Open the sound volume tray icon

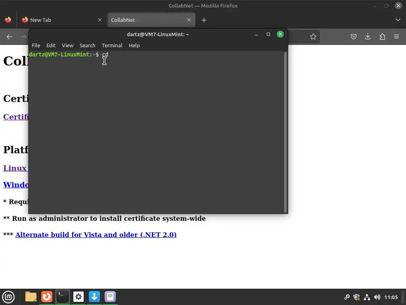[x=377, y=297]
